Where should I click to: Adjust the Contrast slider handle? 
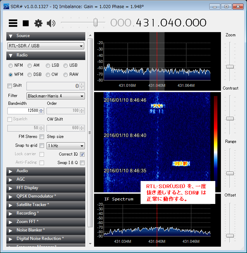230,119
